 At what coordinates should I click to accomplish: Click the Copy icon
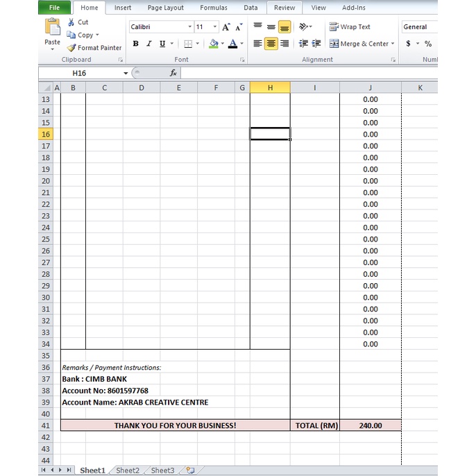click(71, 35)
